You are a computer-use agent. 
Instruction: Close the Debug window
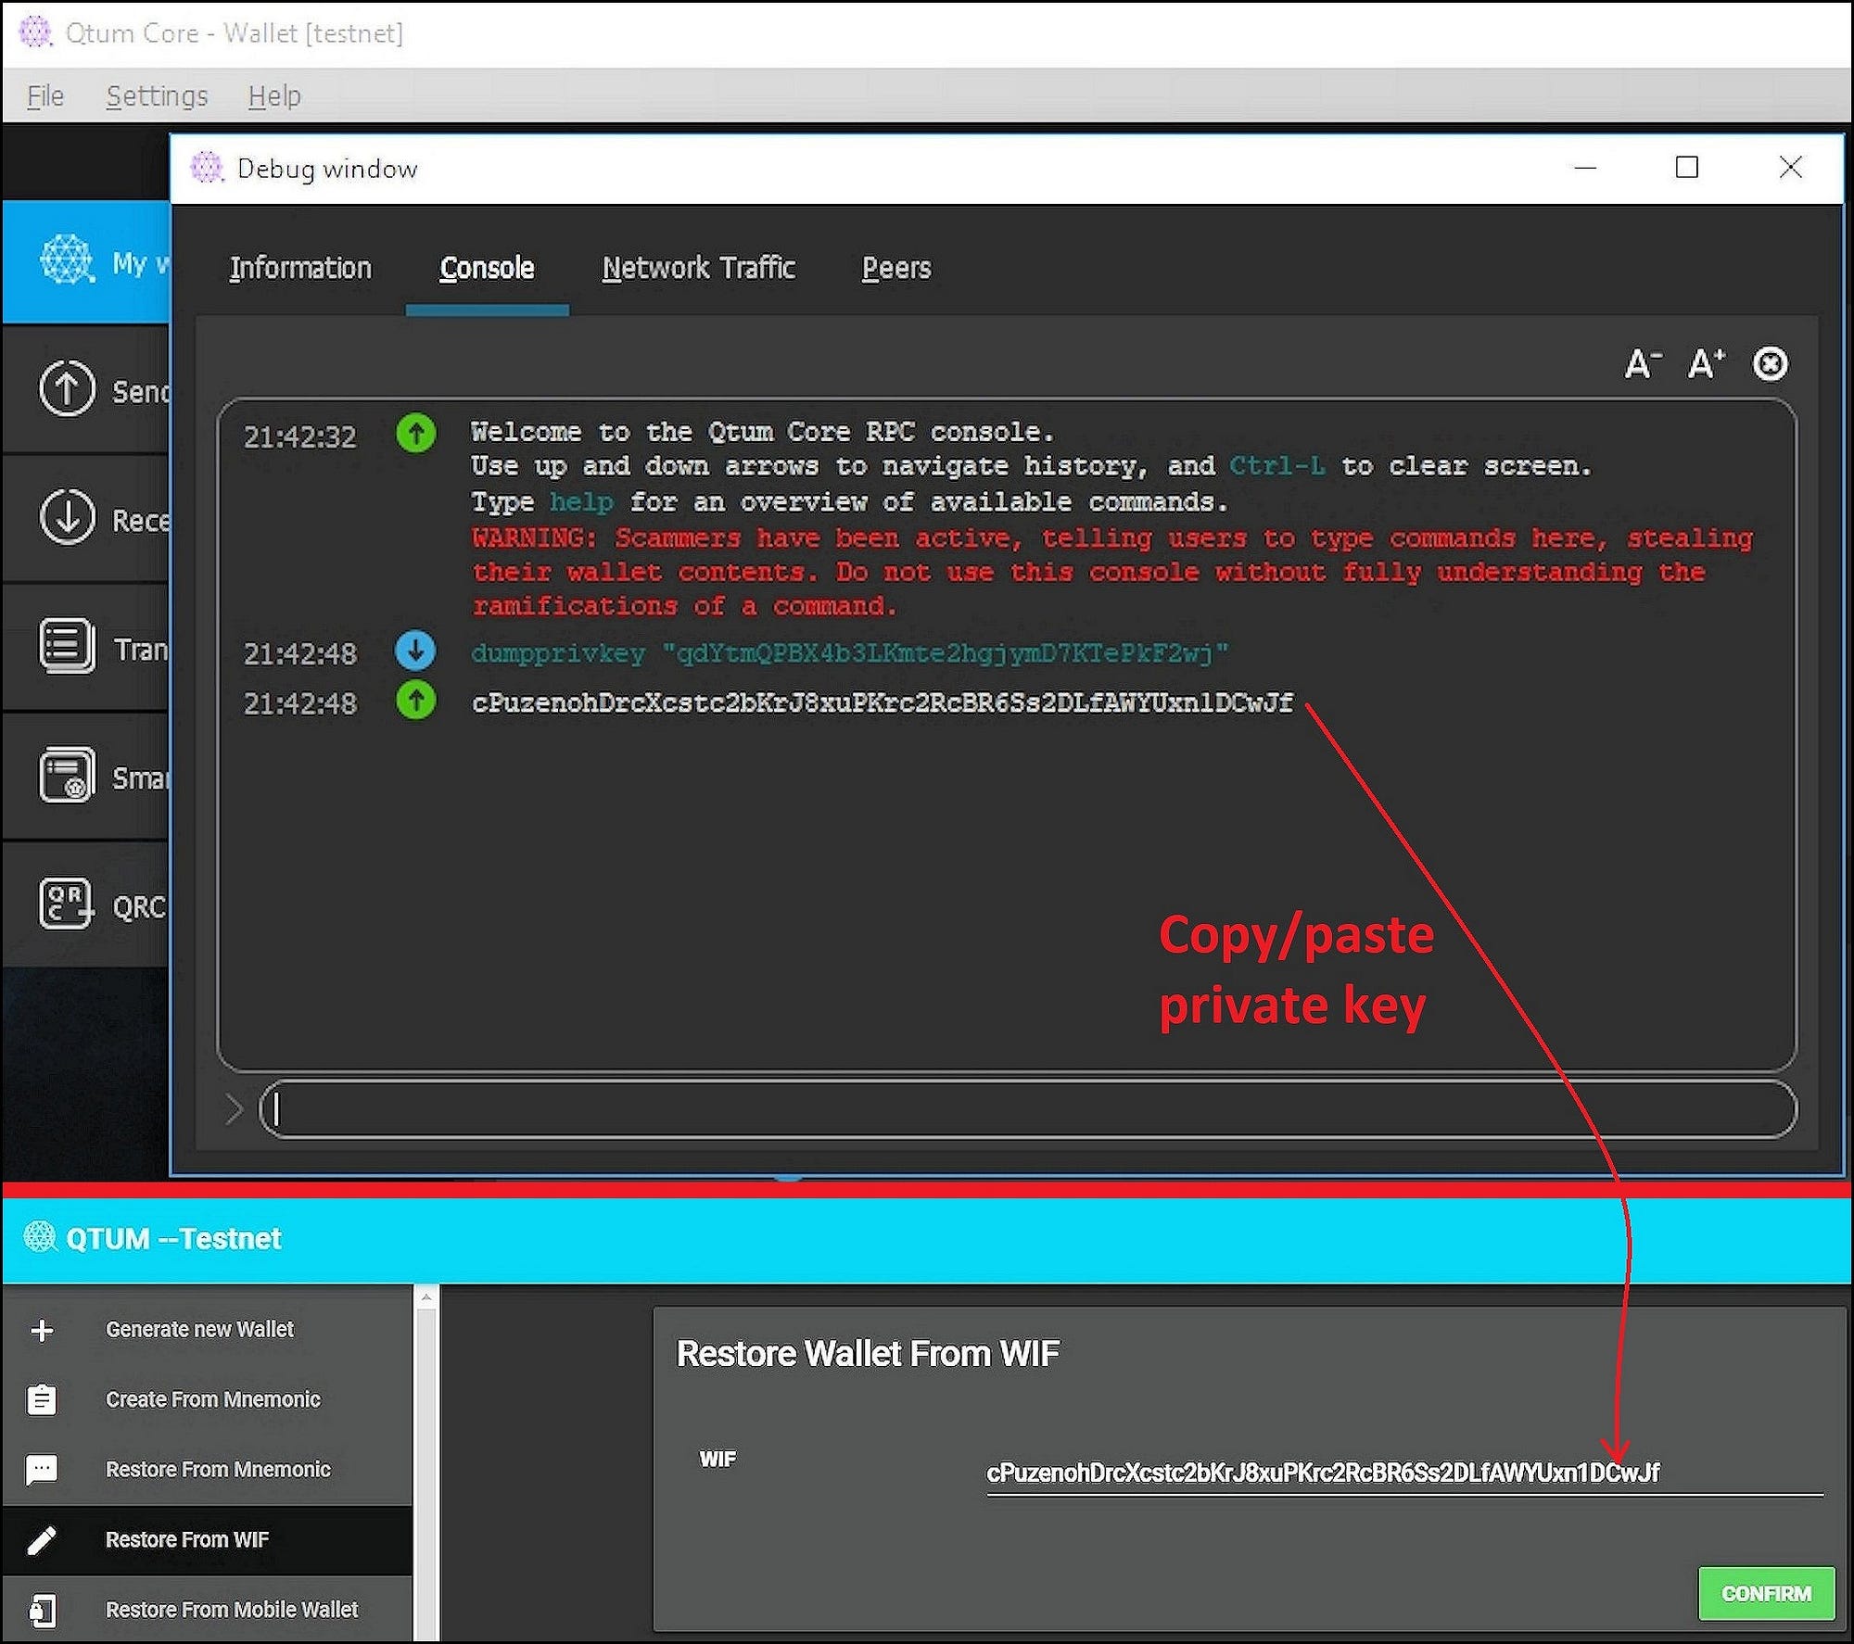[x=1791, y=168]
